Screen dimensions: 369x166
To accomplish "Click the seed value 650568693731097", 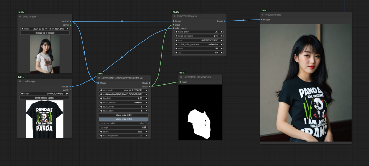I will click(x=209, y=40).
